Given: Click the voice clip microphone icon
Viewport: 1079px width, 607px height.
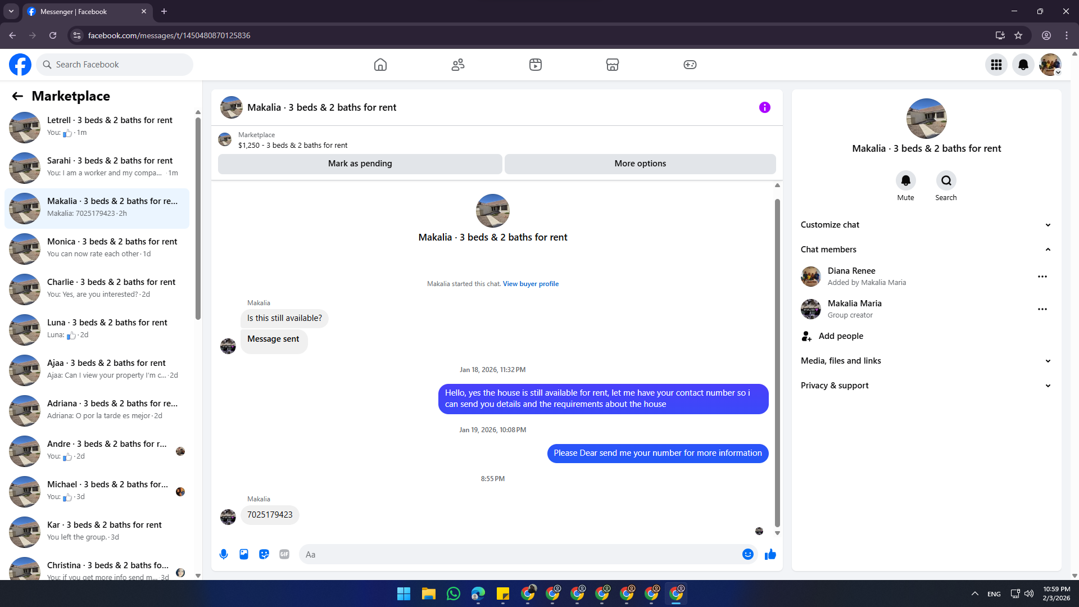Looking at the screenshot, I should (x=224, y=554).
